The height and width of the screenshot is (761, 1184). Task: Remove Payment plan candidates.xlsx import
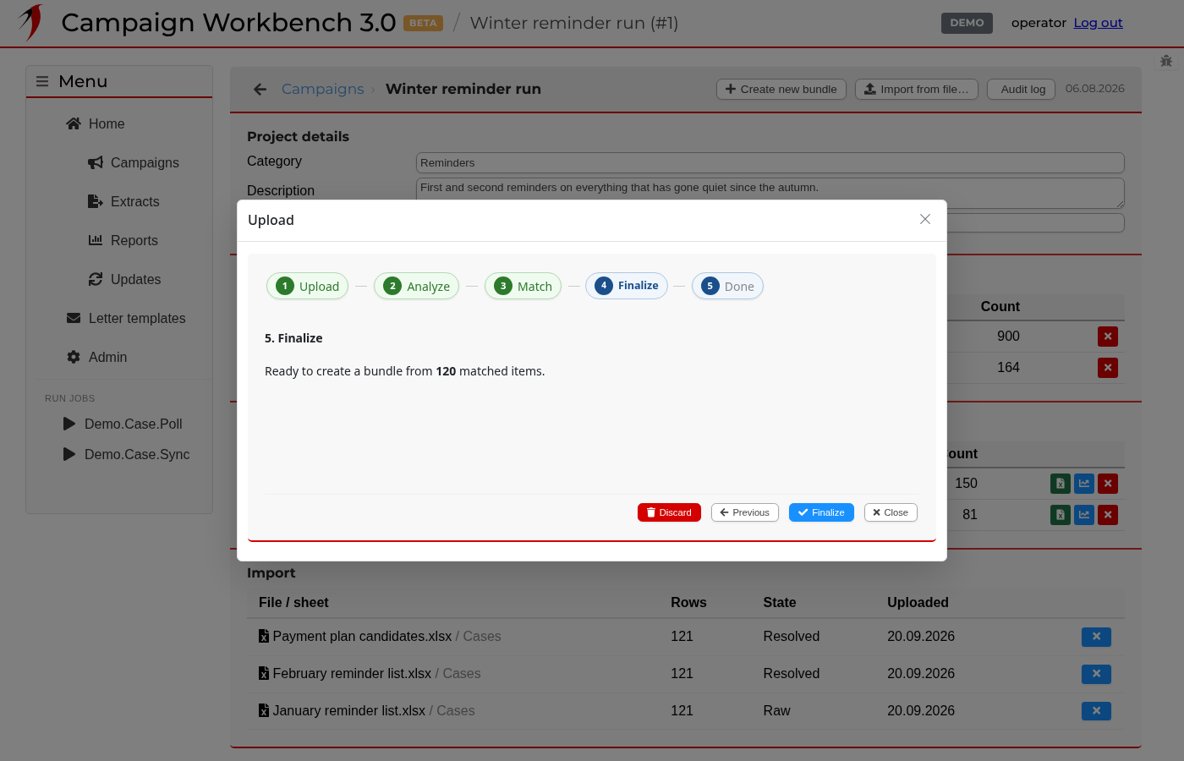[1096, 637]
